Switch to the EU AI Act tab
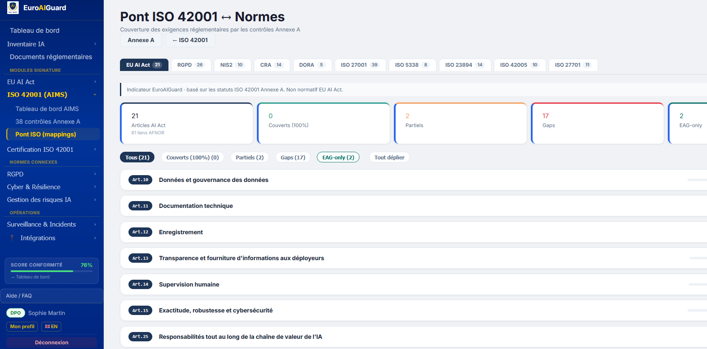The image size is (707, 349). click(x=144, y=65)
